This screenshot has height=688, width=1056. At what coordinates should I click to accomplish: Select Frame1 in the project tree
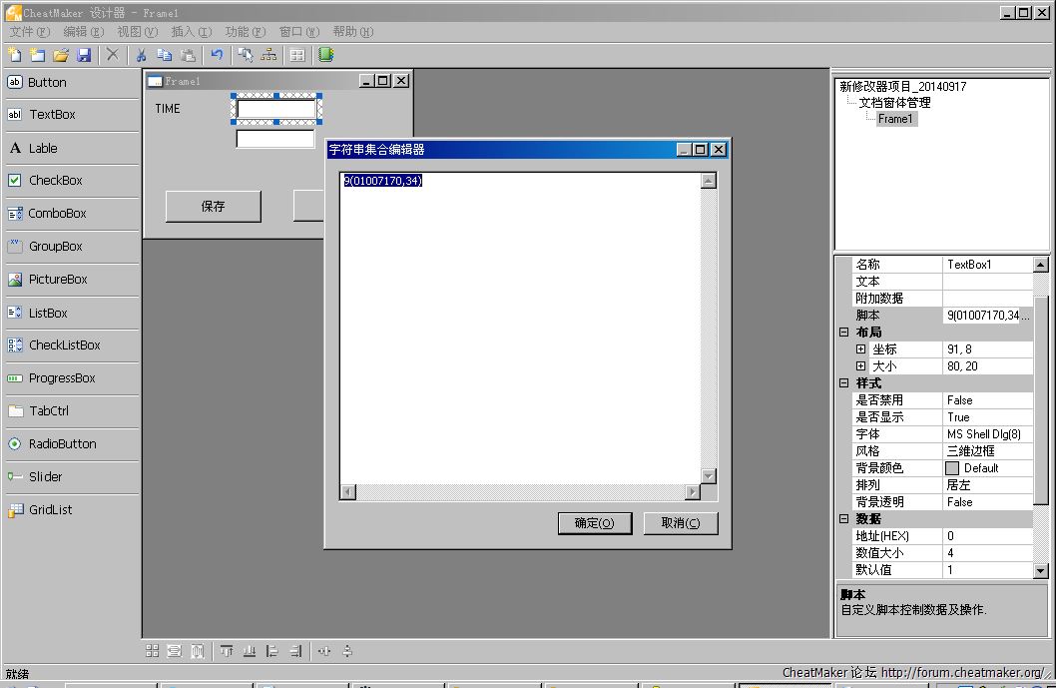pyautogui.click(x=895, y=119)
